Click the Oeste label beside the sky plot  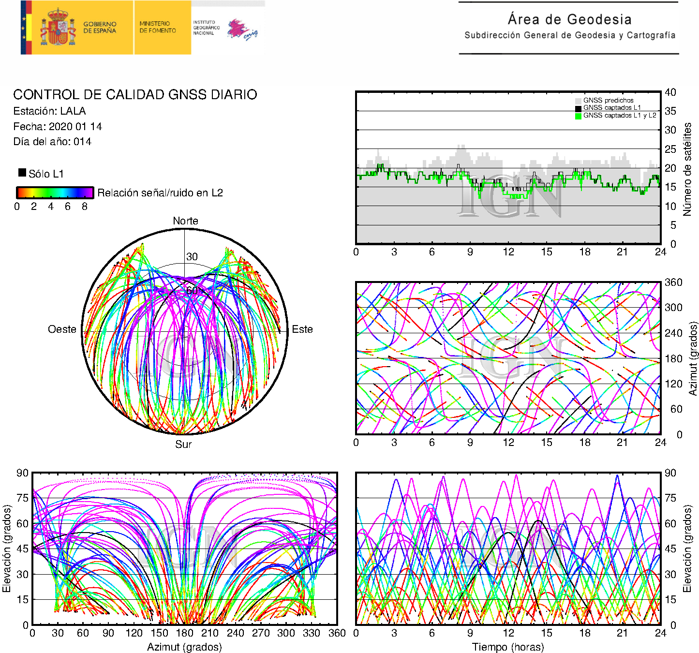(62, 329)
